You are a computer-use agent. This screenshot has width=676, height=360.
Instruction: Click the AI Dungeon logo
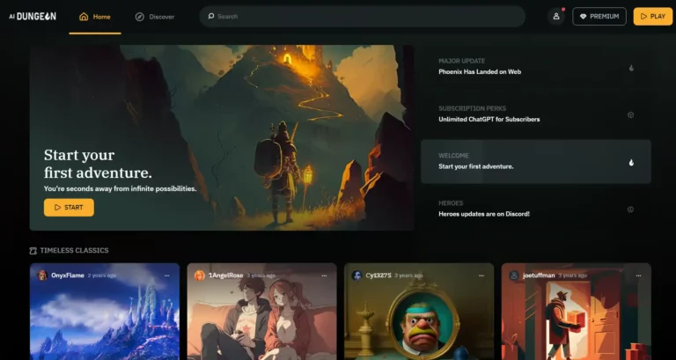coord(33,17)
